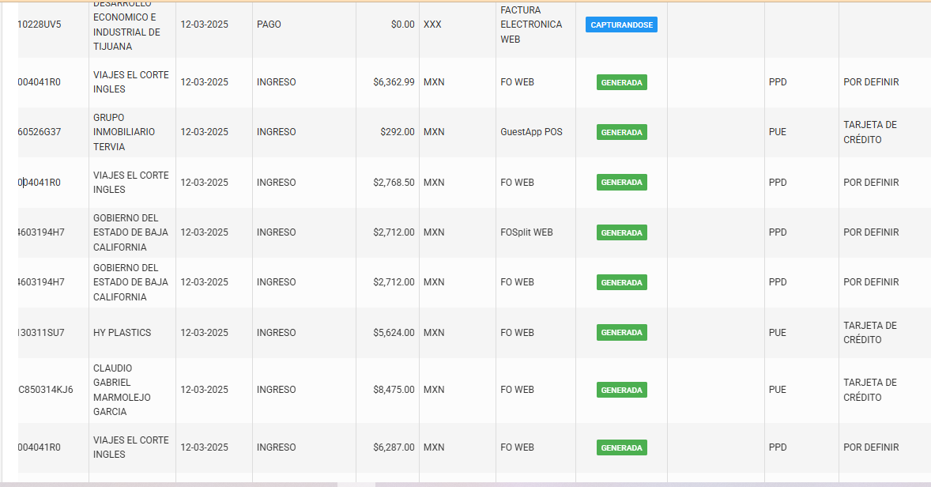
Task: Select the PAGO invoice type cell
Action: pyautogui.click(x=269, y=25)
